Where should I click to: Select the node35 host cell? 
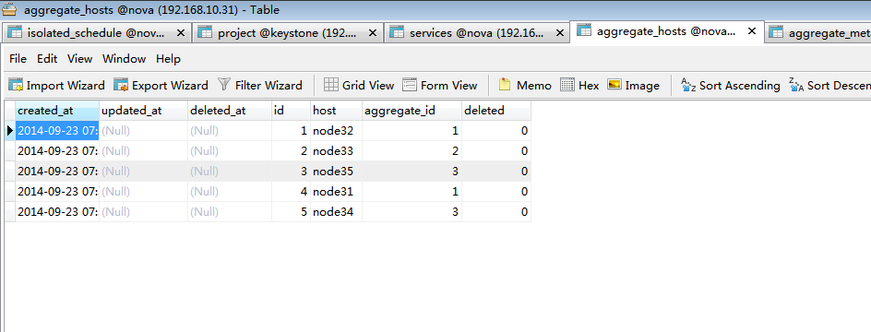(x=336, y=171)
